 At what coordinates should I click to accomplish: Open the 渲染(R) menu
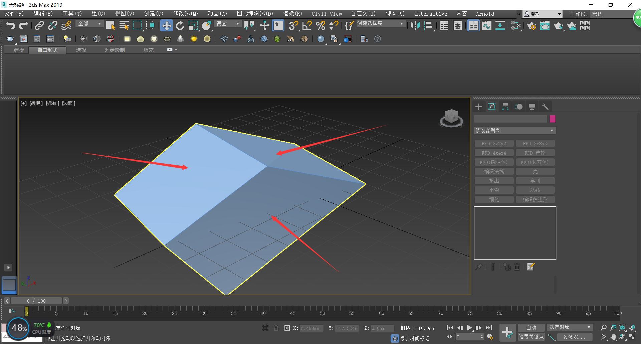tap(292, 14)
